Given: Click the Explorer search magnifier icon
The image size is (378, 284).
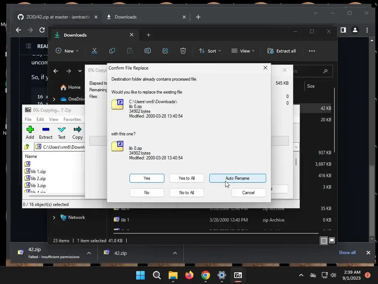Looking at the screenshot, I should click(325, 71).
